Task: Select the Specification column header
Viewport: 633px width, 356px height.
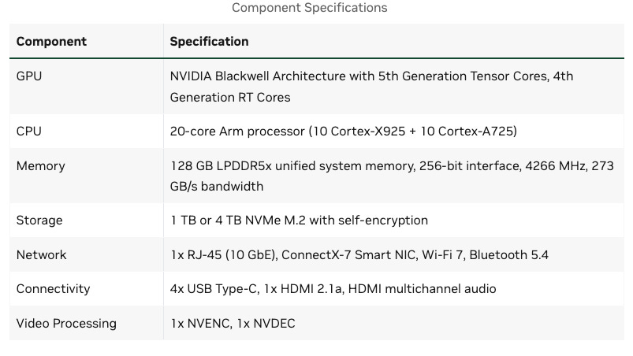Action: (209, 41)
